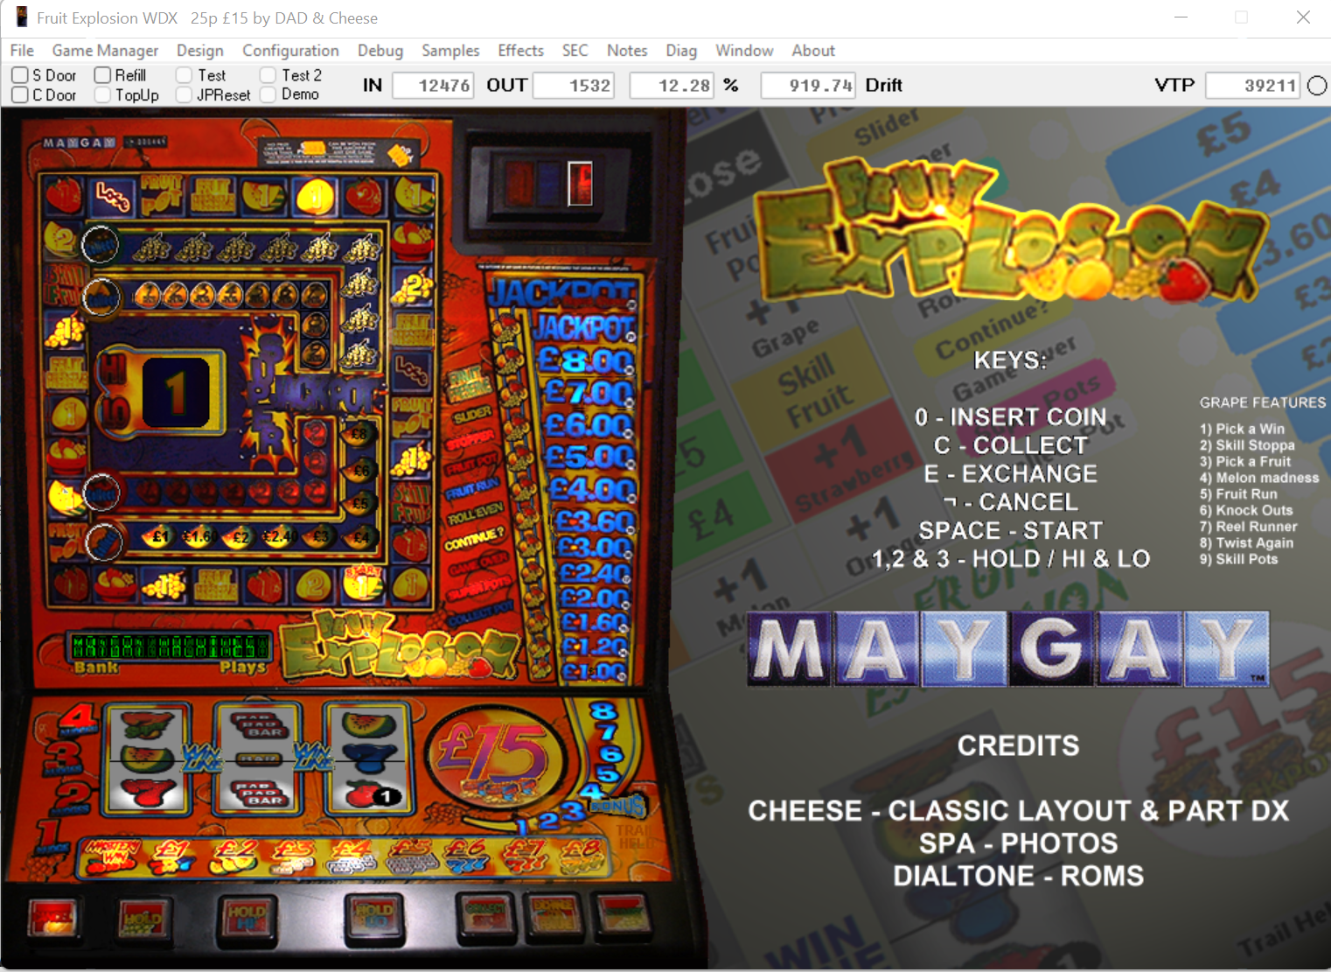Click the application icon in the title bar

pos(22,17)
